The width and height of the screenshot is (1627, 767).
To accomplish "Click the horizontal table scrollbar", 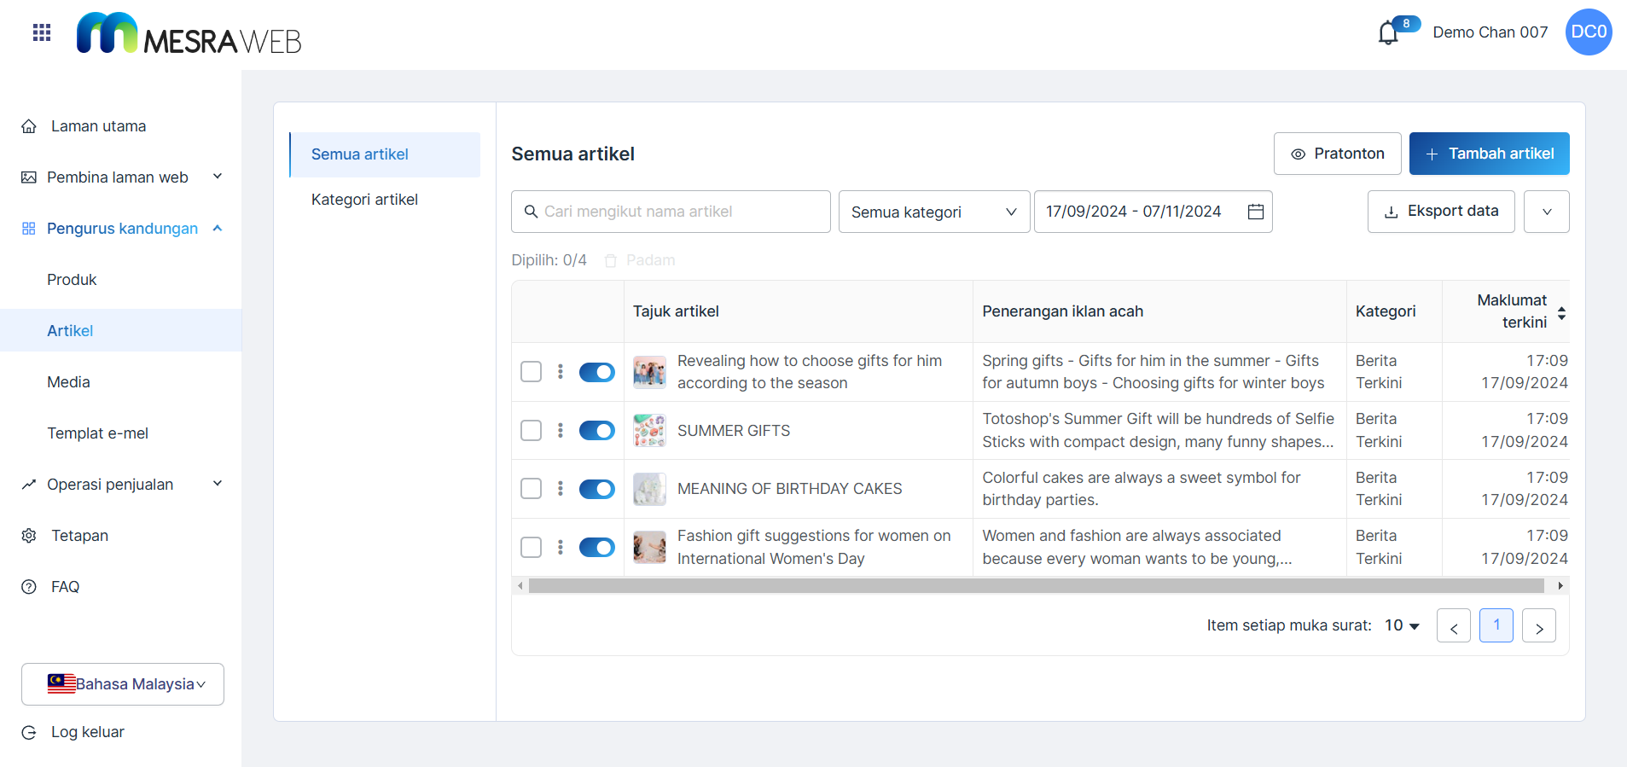I will tap(1035, 586).
